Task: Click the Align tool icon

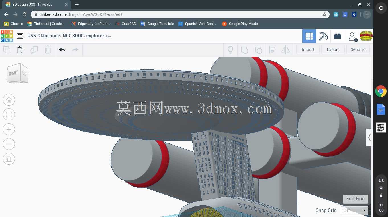Action: pyautogui.click(x=272, y=50)
